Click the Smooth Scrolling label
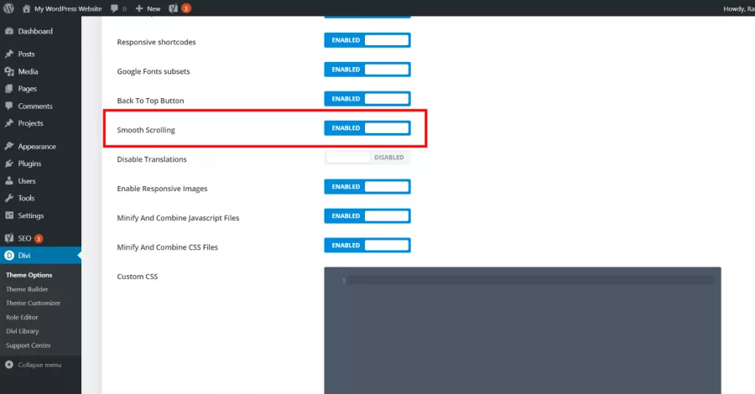The height and width of the screenshot is (394, 755). point(146,130)
